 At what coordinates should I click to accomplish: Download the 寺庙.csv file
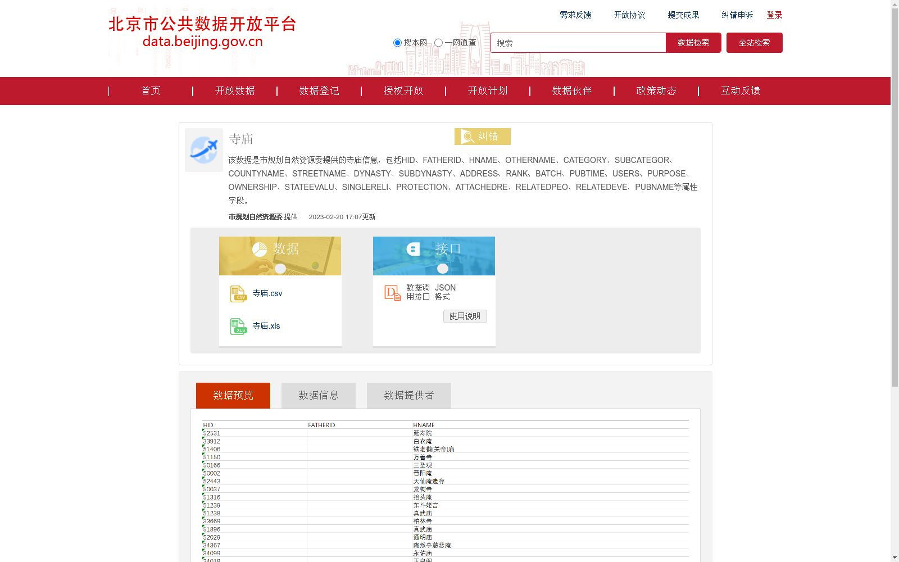(267, 293)
